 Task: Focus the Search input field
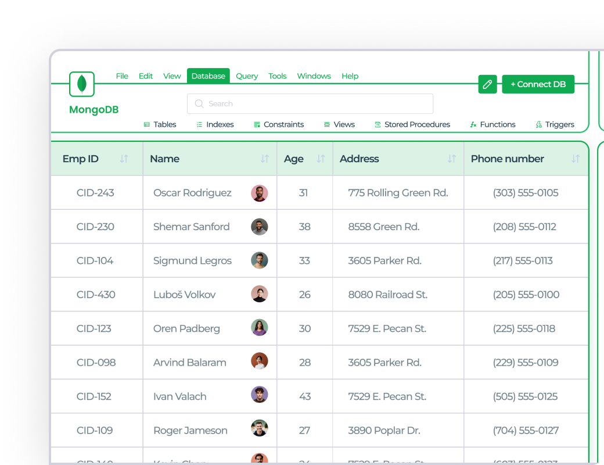coord(310,103)
